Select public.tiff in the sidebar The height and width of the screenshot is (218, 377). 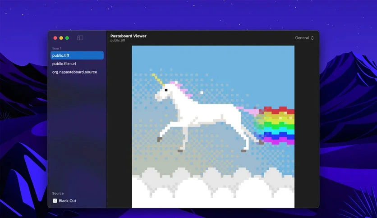point(77,55)
